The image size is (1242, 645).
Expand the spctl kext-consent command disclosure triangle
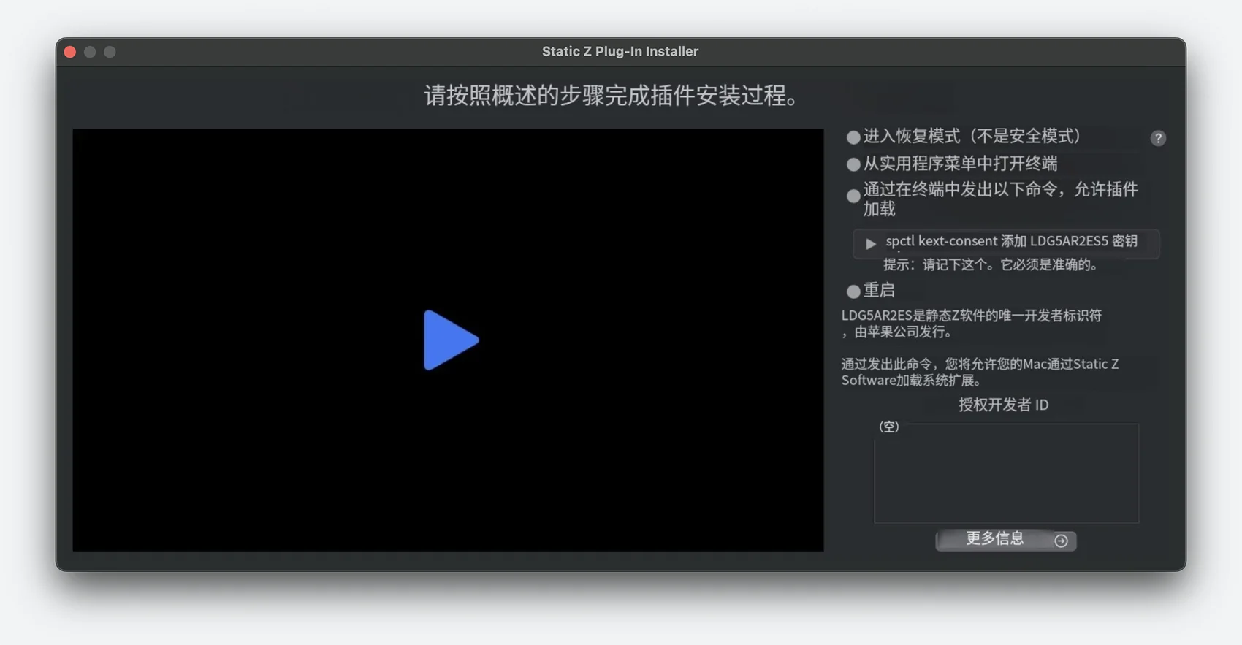coord(870,243)
